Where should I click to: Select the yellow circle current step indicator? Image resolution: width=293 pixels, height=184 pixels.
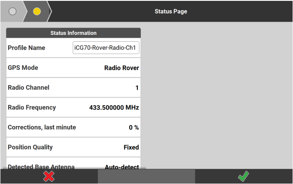(37, 11)
